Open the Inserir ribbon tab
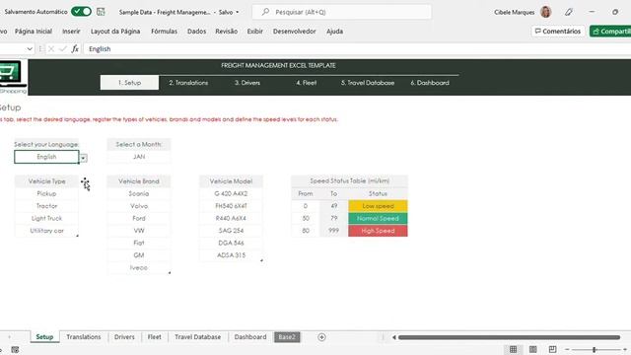 [71, 31]
